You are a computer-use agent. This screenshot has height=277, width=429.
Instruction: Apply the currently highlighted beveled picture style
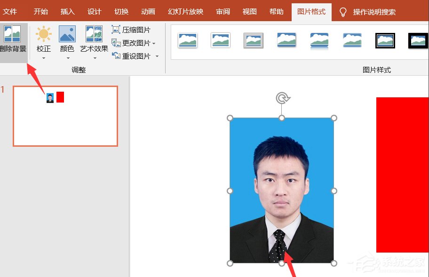[x=254, y=40]
